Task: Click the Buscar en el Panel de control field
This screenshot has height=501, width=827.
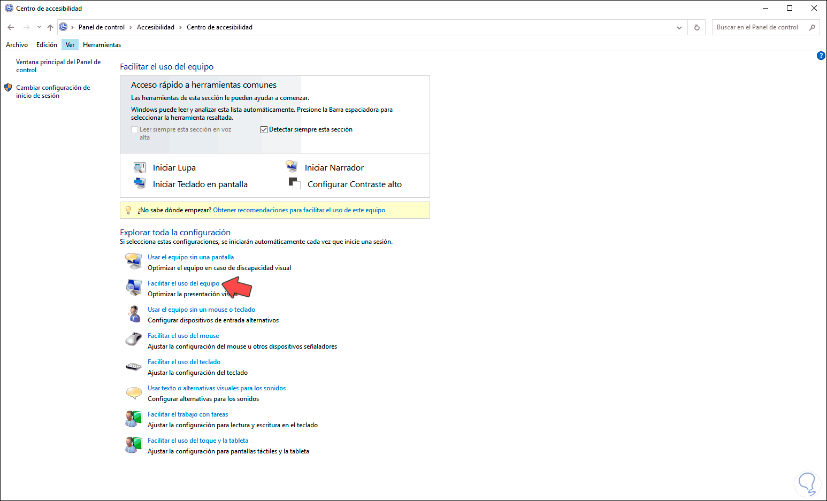Action: [760, 27]
